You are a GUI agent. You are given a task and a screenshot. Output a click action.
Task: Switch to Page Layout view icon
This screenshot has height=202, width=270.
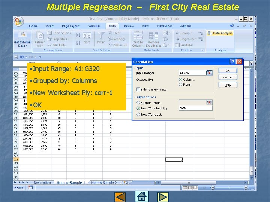[190, 187]
